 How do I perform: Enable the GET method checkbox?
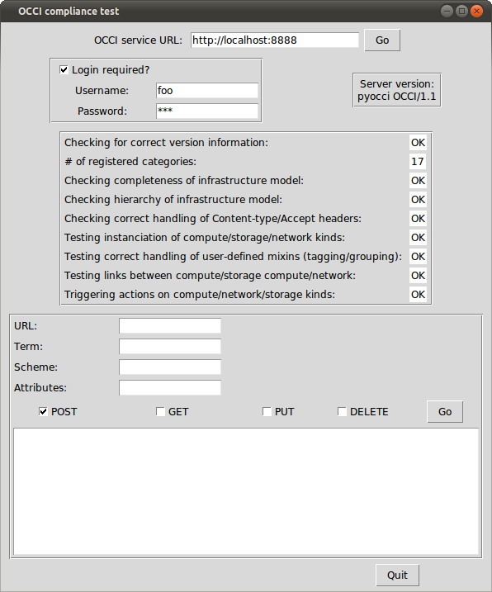coord(160,411)
